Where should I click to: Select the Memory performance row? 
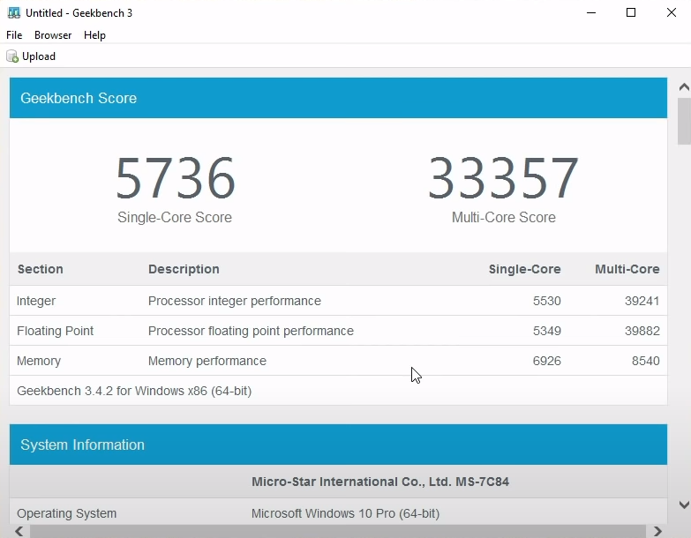(338, 361)
